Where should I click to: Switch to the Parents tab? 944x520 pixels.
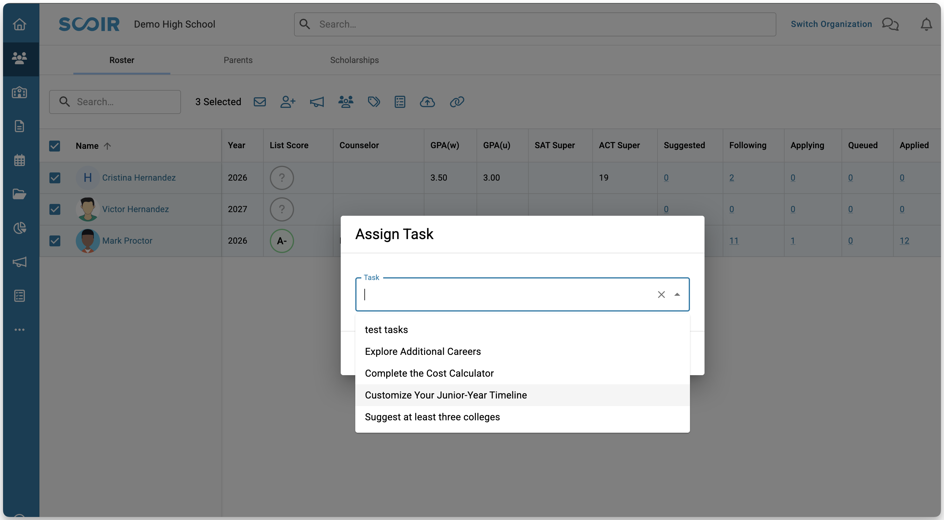[x=238, y=60]
